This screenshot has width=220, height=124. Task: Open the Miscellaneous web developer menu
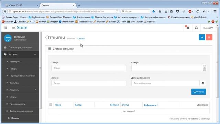click(x=84, y=22)
